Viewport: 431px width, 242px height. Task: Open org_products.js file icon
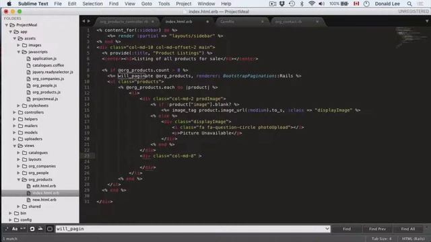coord(28,92)
